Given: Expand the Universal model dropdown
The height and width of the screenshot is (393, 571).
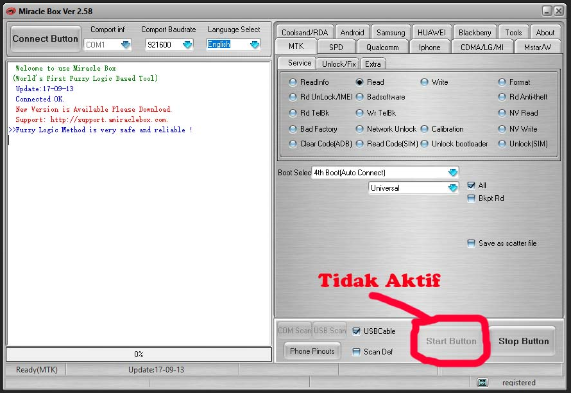Looking at the screenshot, I should [453, 188].
